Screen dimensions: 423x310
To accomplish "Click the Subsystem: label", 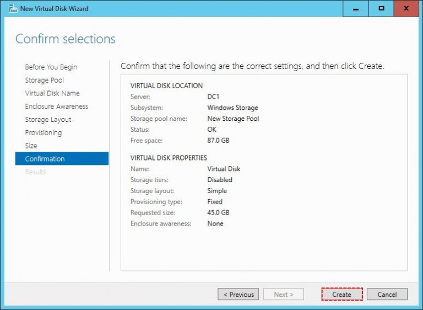I will tap(147, 108).
